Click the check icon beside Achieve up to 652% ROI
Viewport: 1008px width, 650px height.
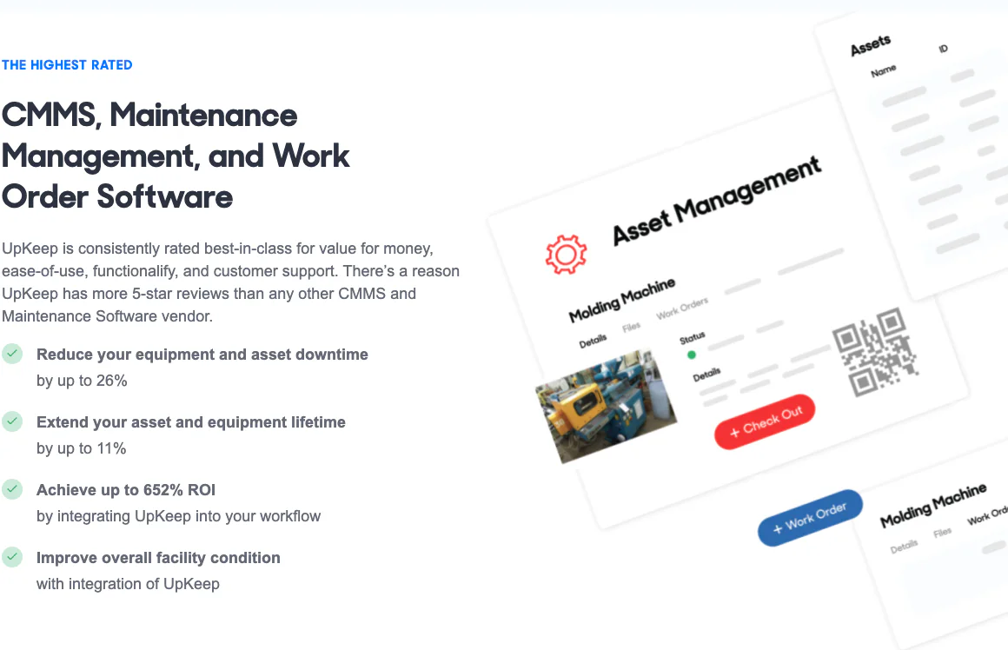12,489
